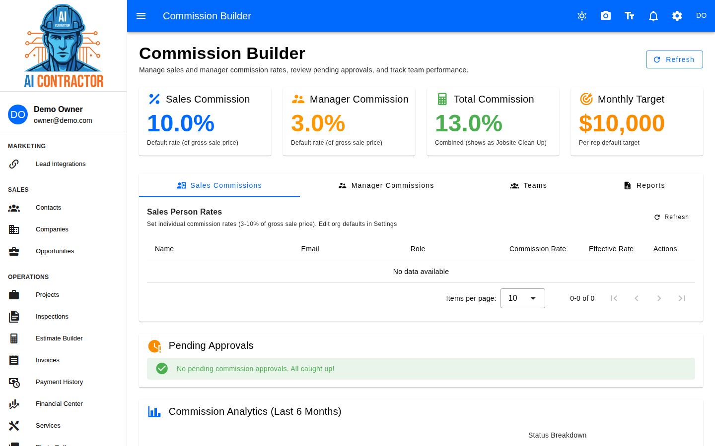Click the Payment History icon
715x446 pixels.
(14, 382)
